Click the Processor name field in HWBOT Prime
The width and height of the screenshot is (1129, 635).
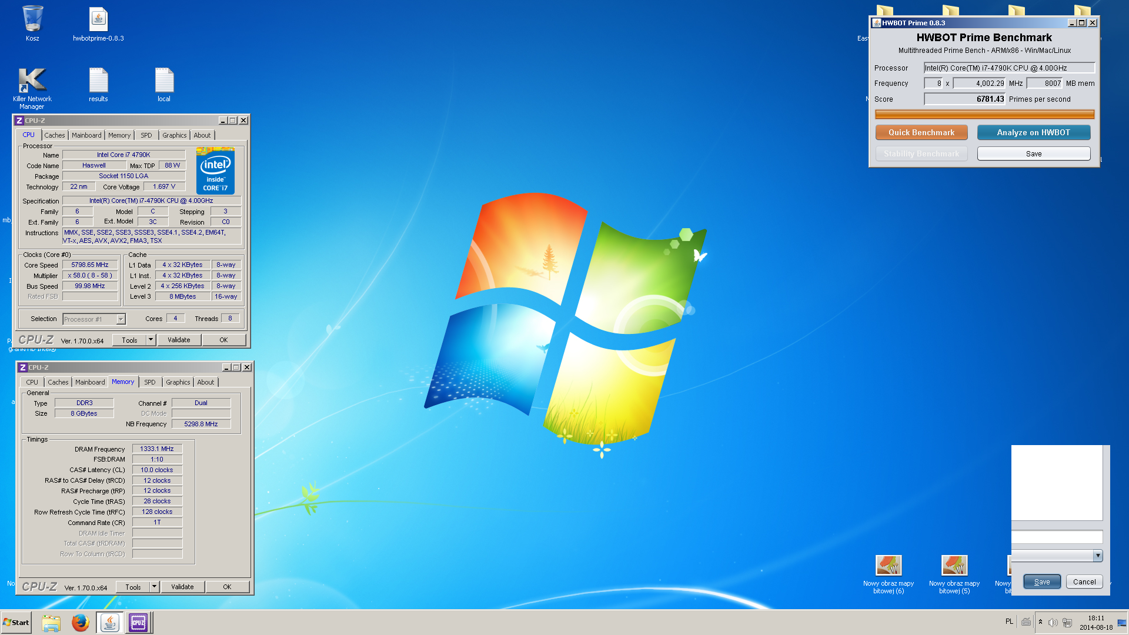[1009, 68]
